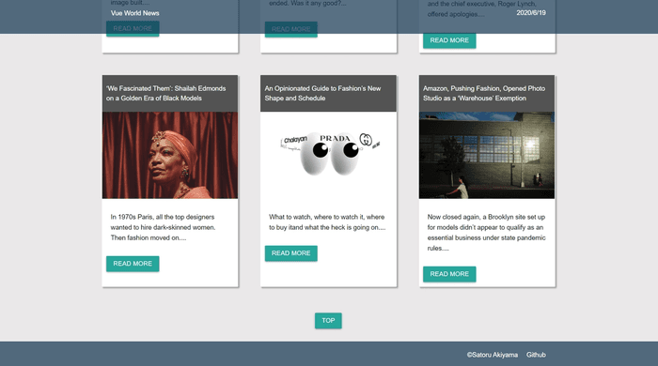Click the ©Satoru Akiyama footer text
Viewport: 658px width, 366px height.
[493, 355]
